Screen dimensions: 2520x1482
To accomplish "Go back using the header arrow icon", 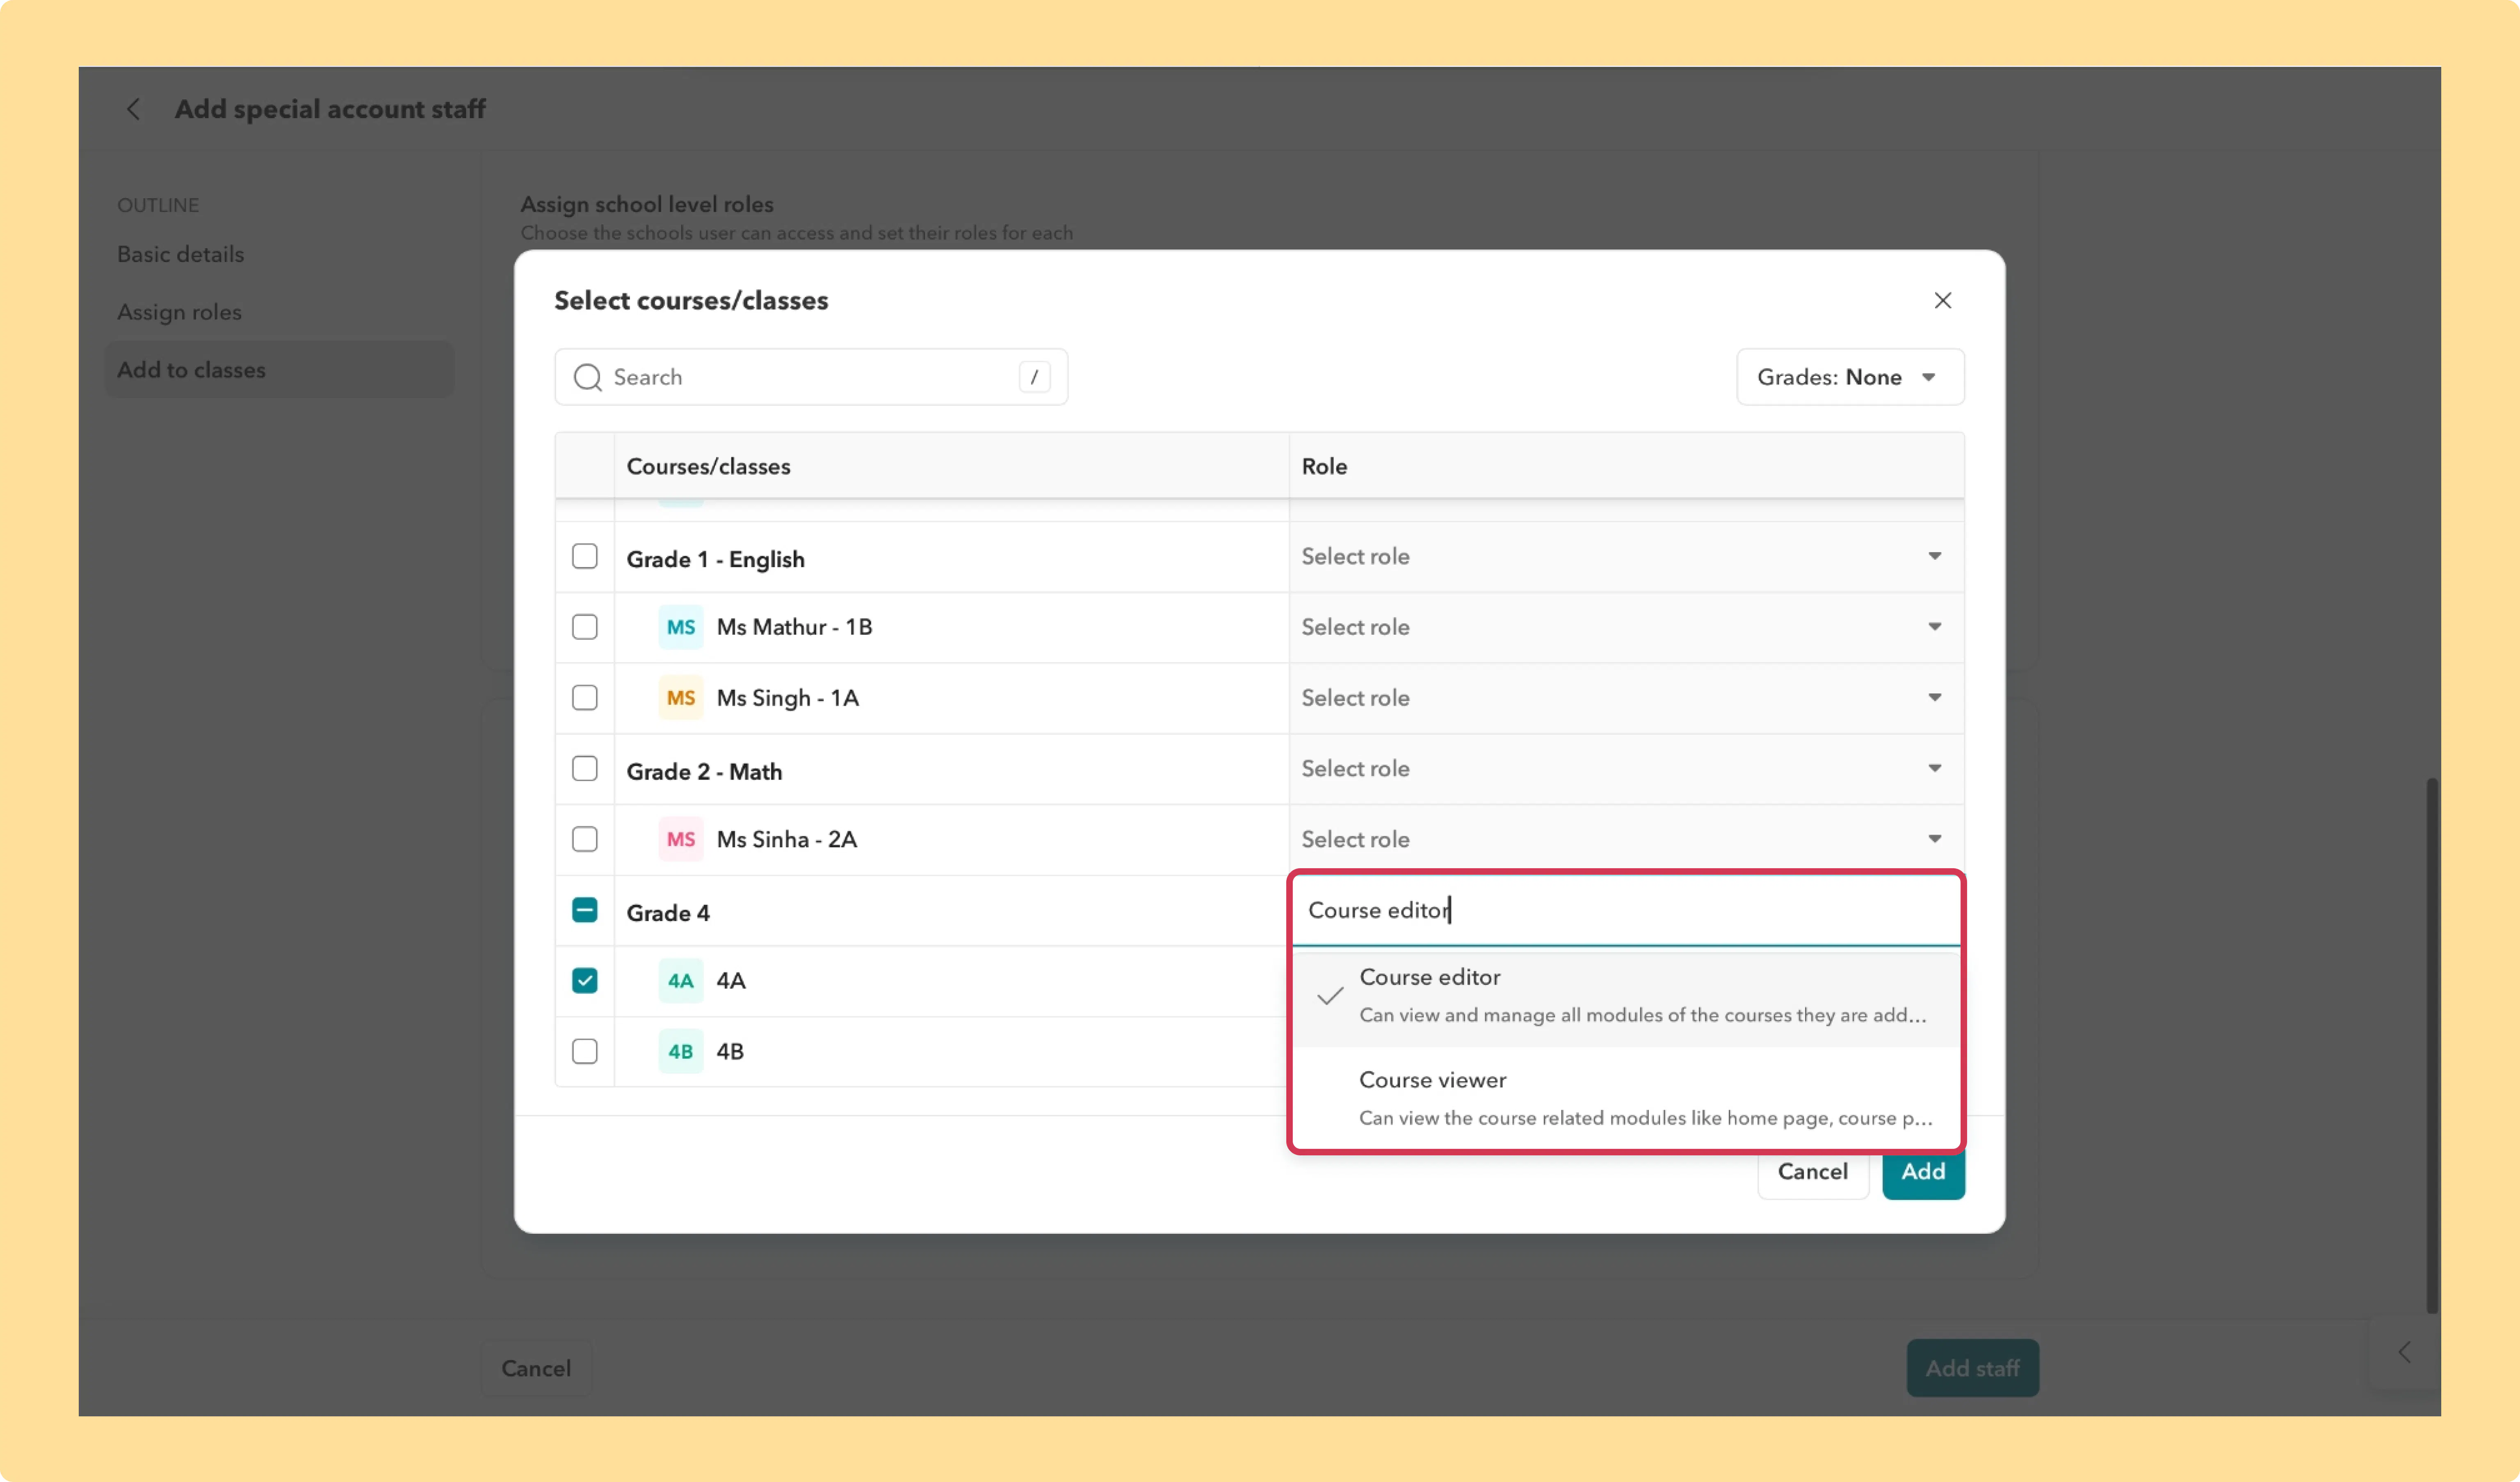I will [133, 109].
